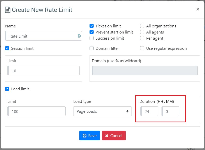Click the Duration minutes field showing 0

[170, 111]
